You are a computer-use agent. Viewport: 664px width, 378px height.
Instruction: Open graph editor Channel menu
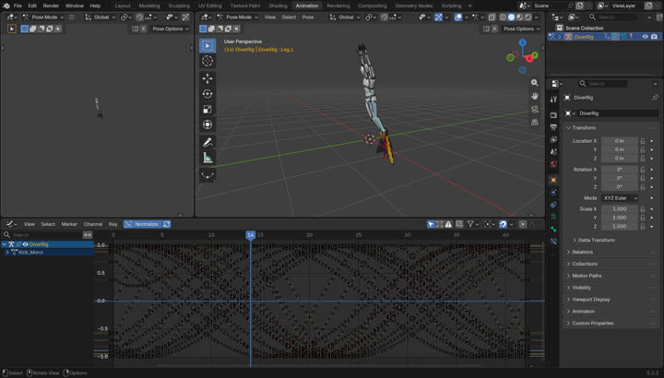[93, 224]
